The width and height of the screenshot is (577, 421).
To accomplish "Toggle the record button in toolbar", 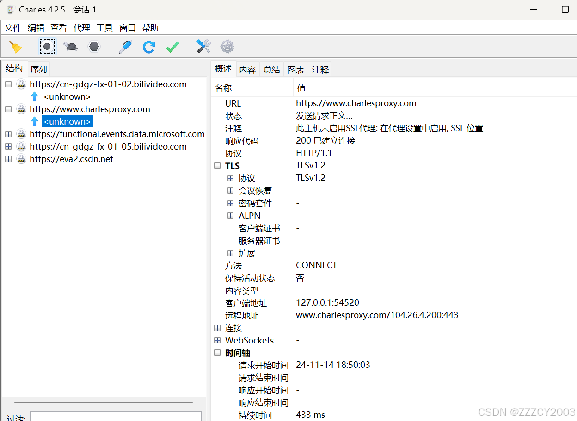I will [47, 47].
